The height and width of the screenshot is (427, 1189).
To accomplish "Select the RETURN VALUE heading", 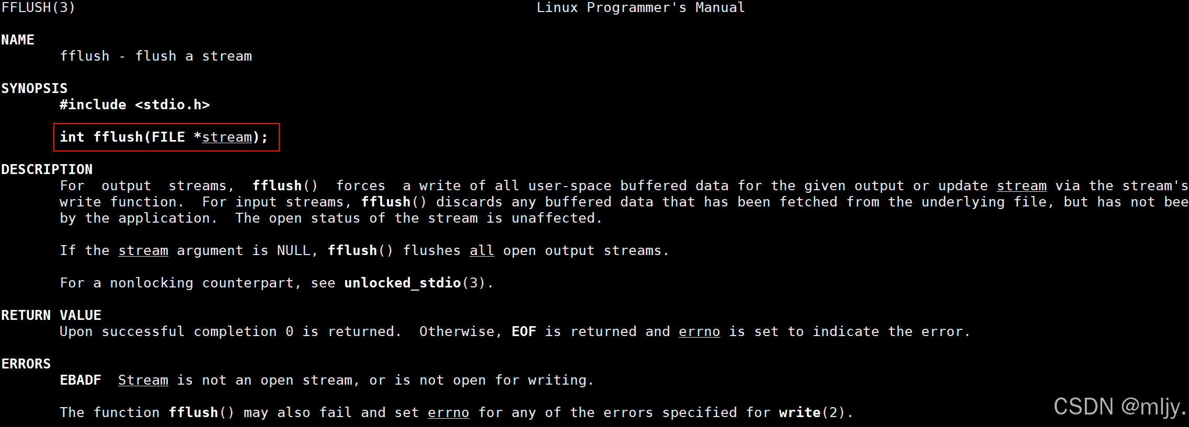I will (51, 315).
